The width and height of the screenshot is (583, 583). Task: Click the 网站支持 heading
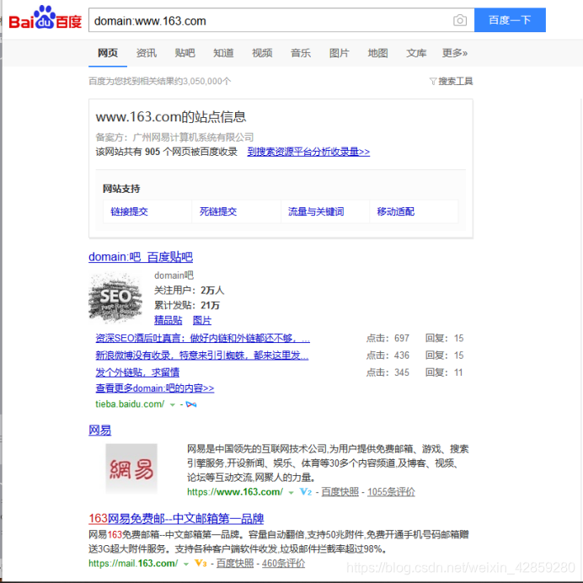point(121,189)
